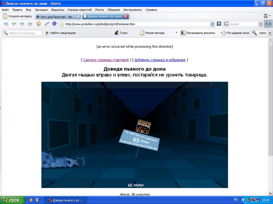Screen dimensions: 273x204
Task: Click the Добавить страницу в избранное link
Action: pyautogui.click(x=160, y=60)
